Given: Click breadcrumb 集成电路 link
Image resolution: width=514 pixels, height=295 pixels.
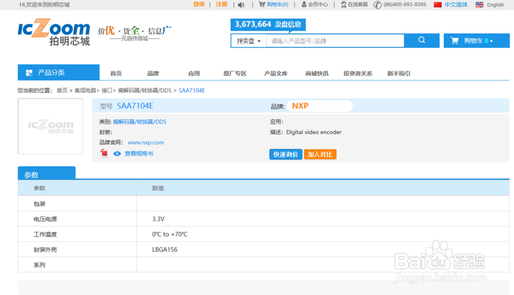Looking at the screenshot, I should (x=85, y=90).
